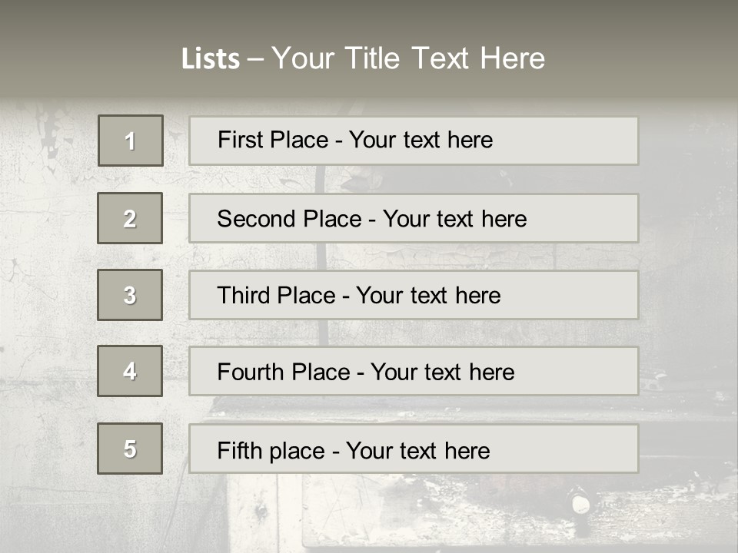This screenshot has height=553, width=738.
Task: Click the word "Fifth" in the list
Action: point(239,450)
